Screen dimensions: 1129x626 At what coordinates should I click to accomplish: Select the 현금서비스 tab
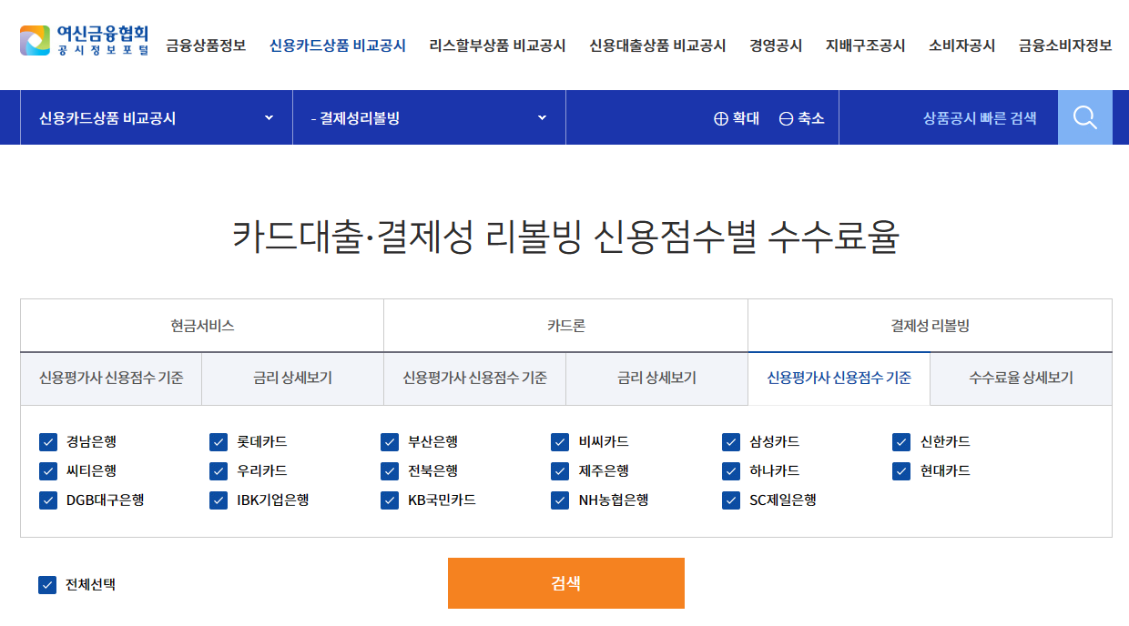click(x=201, y=325)
